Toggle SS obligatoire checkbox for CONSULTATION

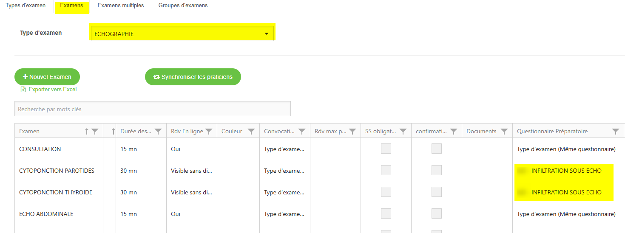(386, 149)
